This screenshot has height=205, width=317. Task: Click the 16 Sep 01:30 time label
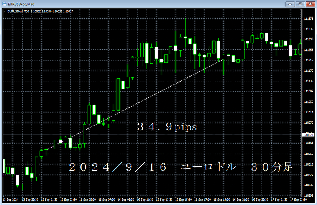pos(49,200)
